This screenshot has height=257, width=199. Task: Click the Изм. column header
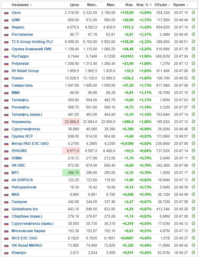129,5
